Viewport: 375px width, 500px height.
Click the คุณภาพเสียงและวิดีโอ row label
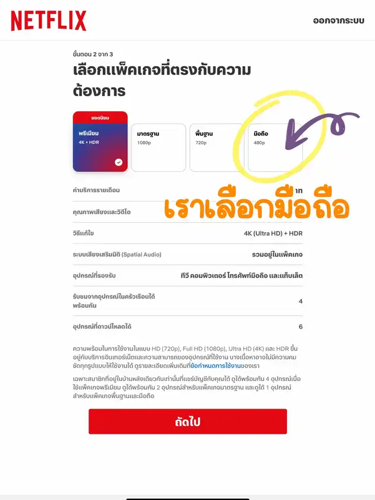pyautogui.click(x=102, y=212)
